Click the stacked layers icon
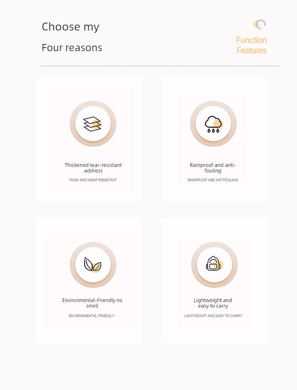The height and width of the screenshot is (390, 297). pos(92,124)
